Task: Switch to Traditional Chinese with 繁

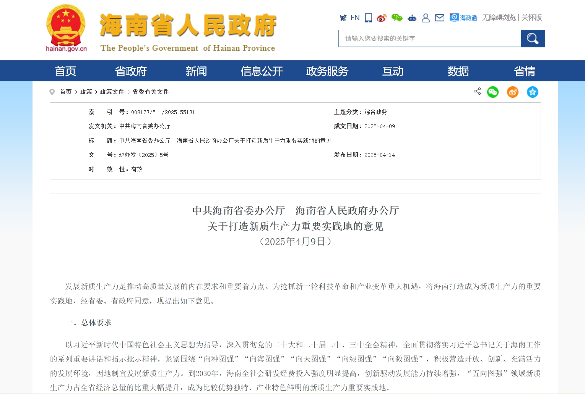Action: pos(343,18)
